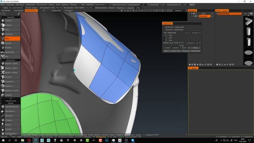Toggle the Авто привязка checkbox in the top bar
Image resolution: width=254 pixels, height=143 pixels.
[x=80, y=5]
